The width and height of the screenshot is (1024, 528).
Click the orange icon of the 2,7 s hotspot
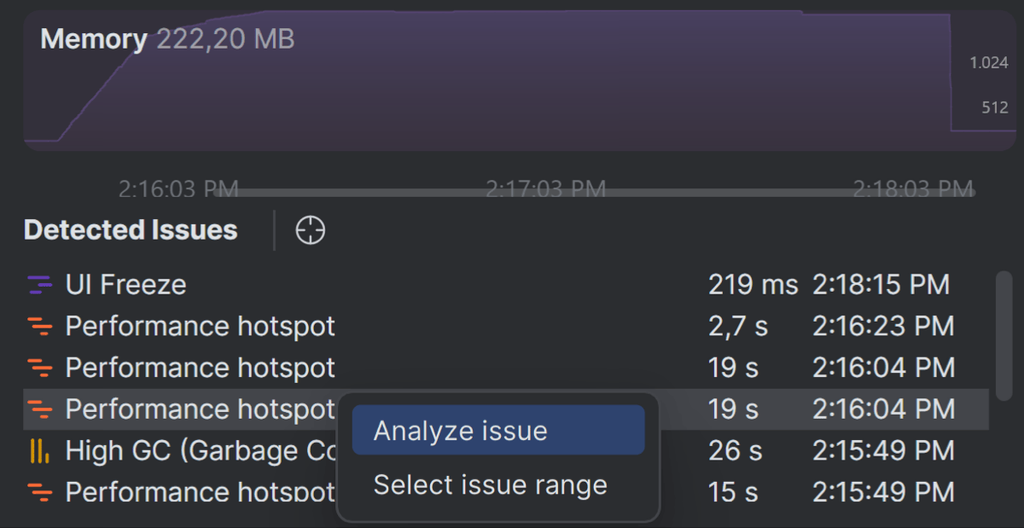pos(39,326)
